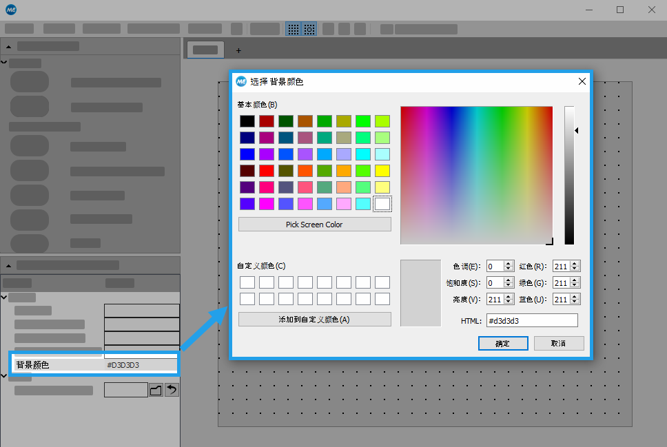This screenshot has width=667, height=447.
Task: Click the vertical brightness slider bar
Action: [x=569, y=176]
